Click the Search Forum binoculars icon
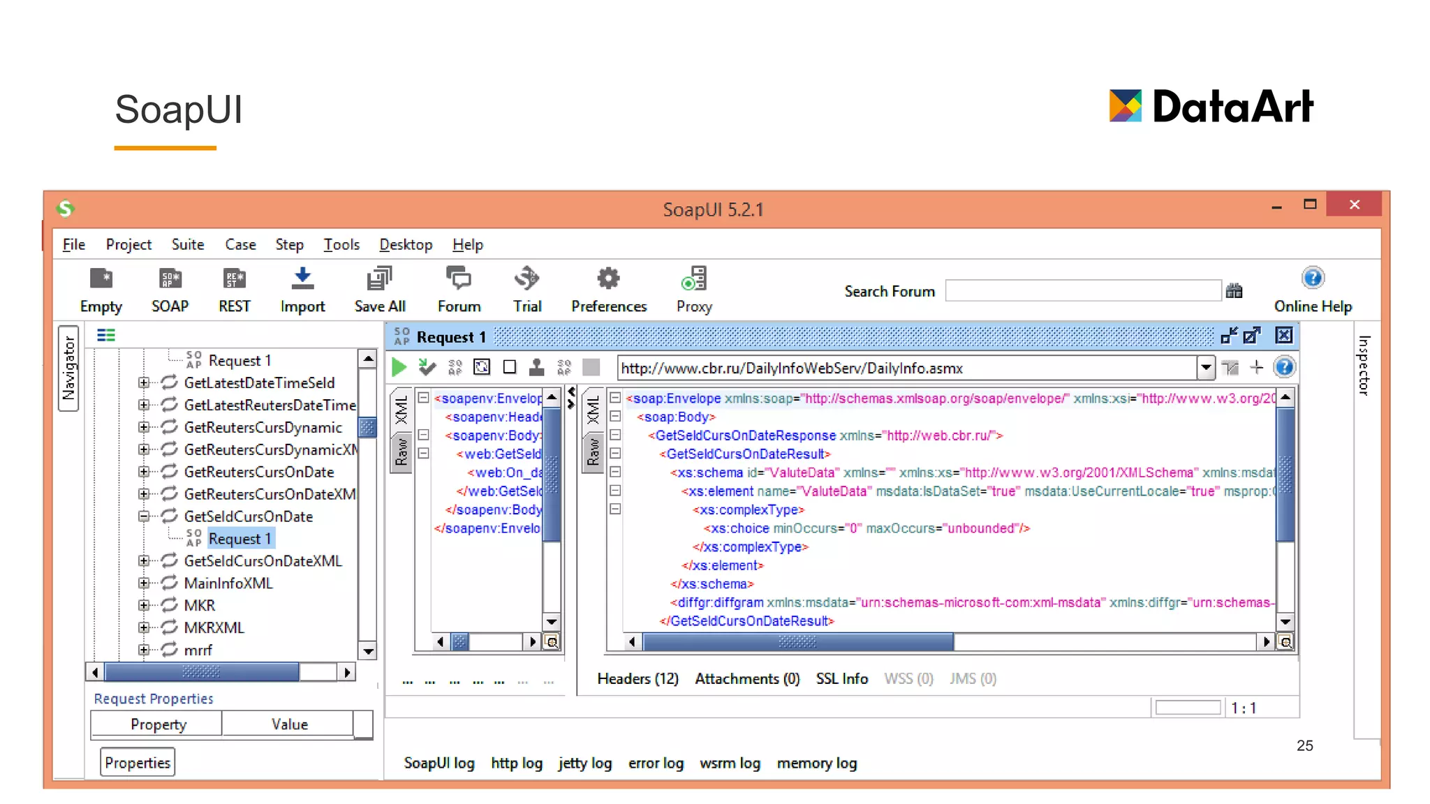The height and width of the screenshot is (804, 1430). coord(1234,290)
